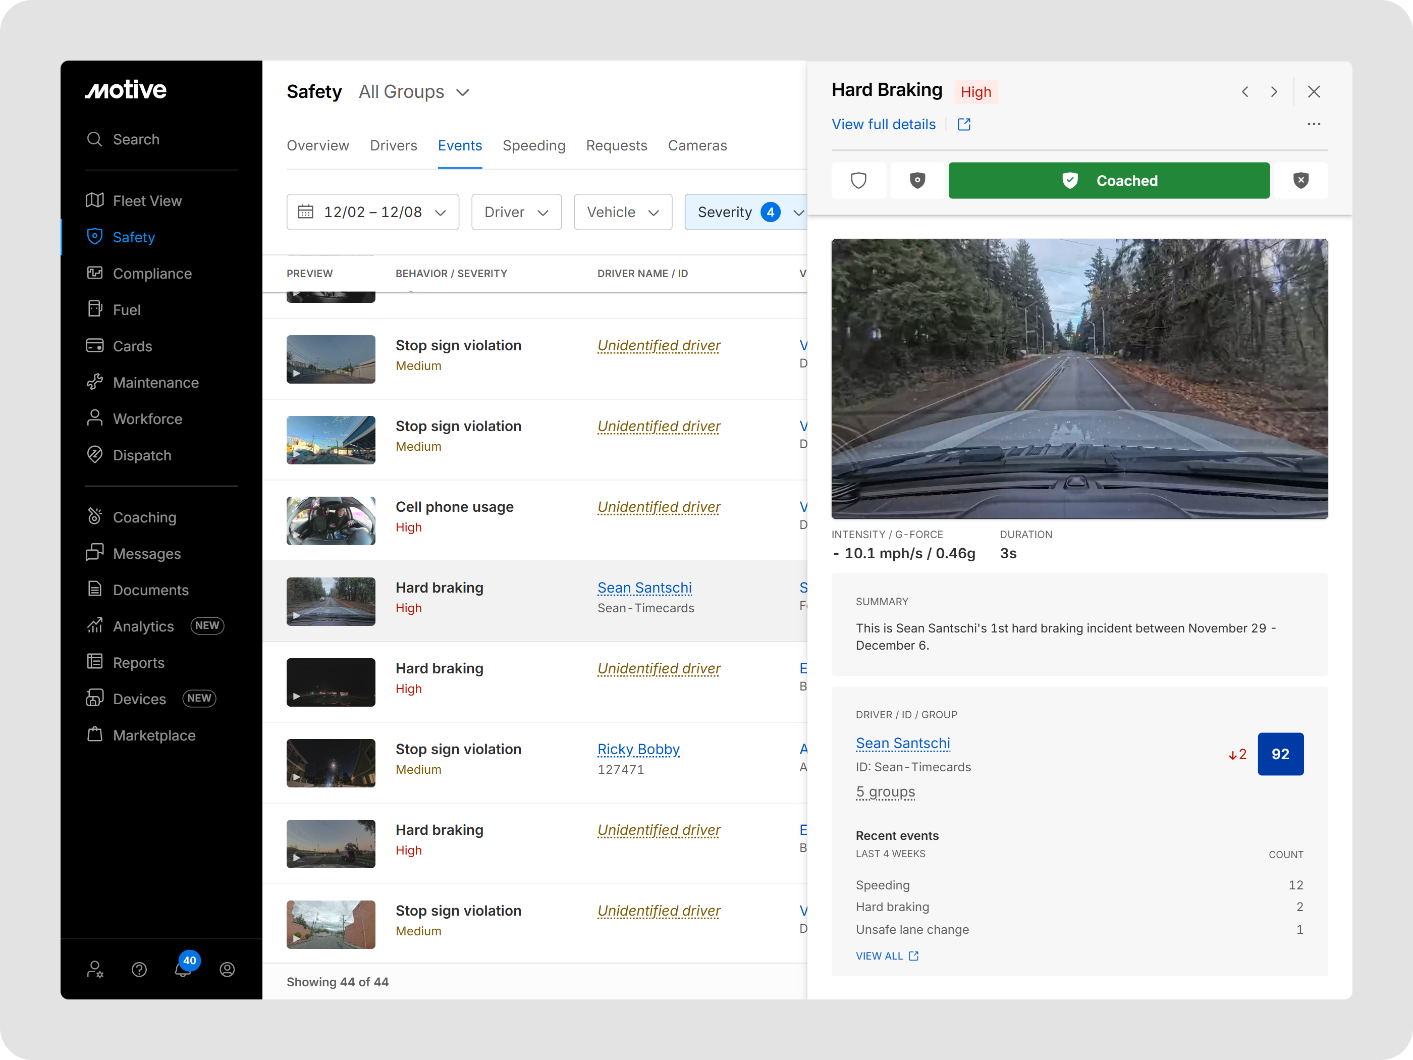Viewport: 1413px width, 1060px height.
Task: Play Ricky Bobby stop sign violation thumbnail
Action: point(331,764)
